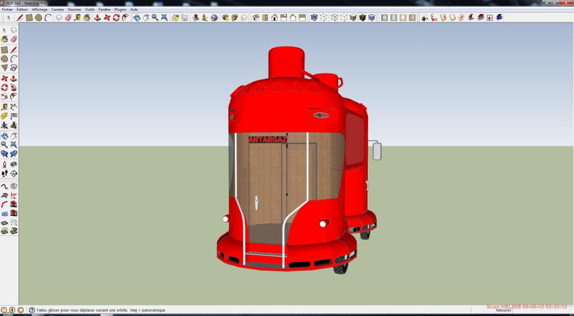Select Position Camera tool in left toolbar
The image size is (574, 316).
tap(4, 165)
